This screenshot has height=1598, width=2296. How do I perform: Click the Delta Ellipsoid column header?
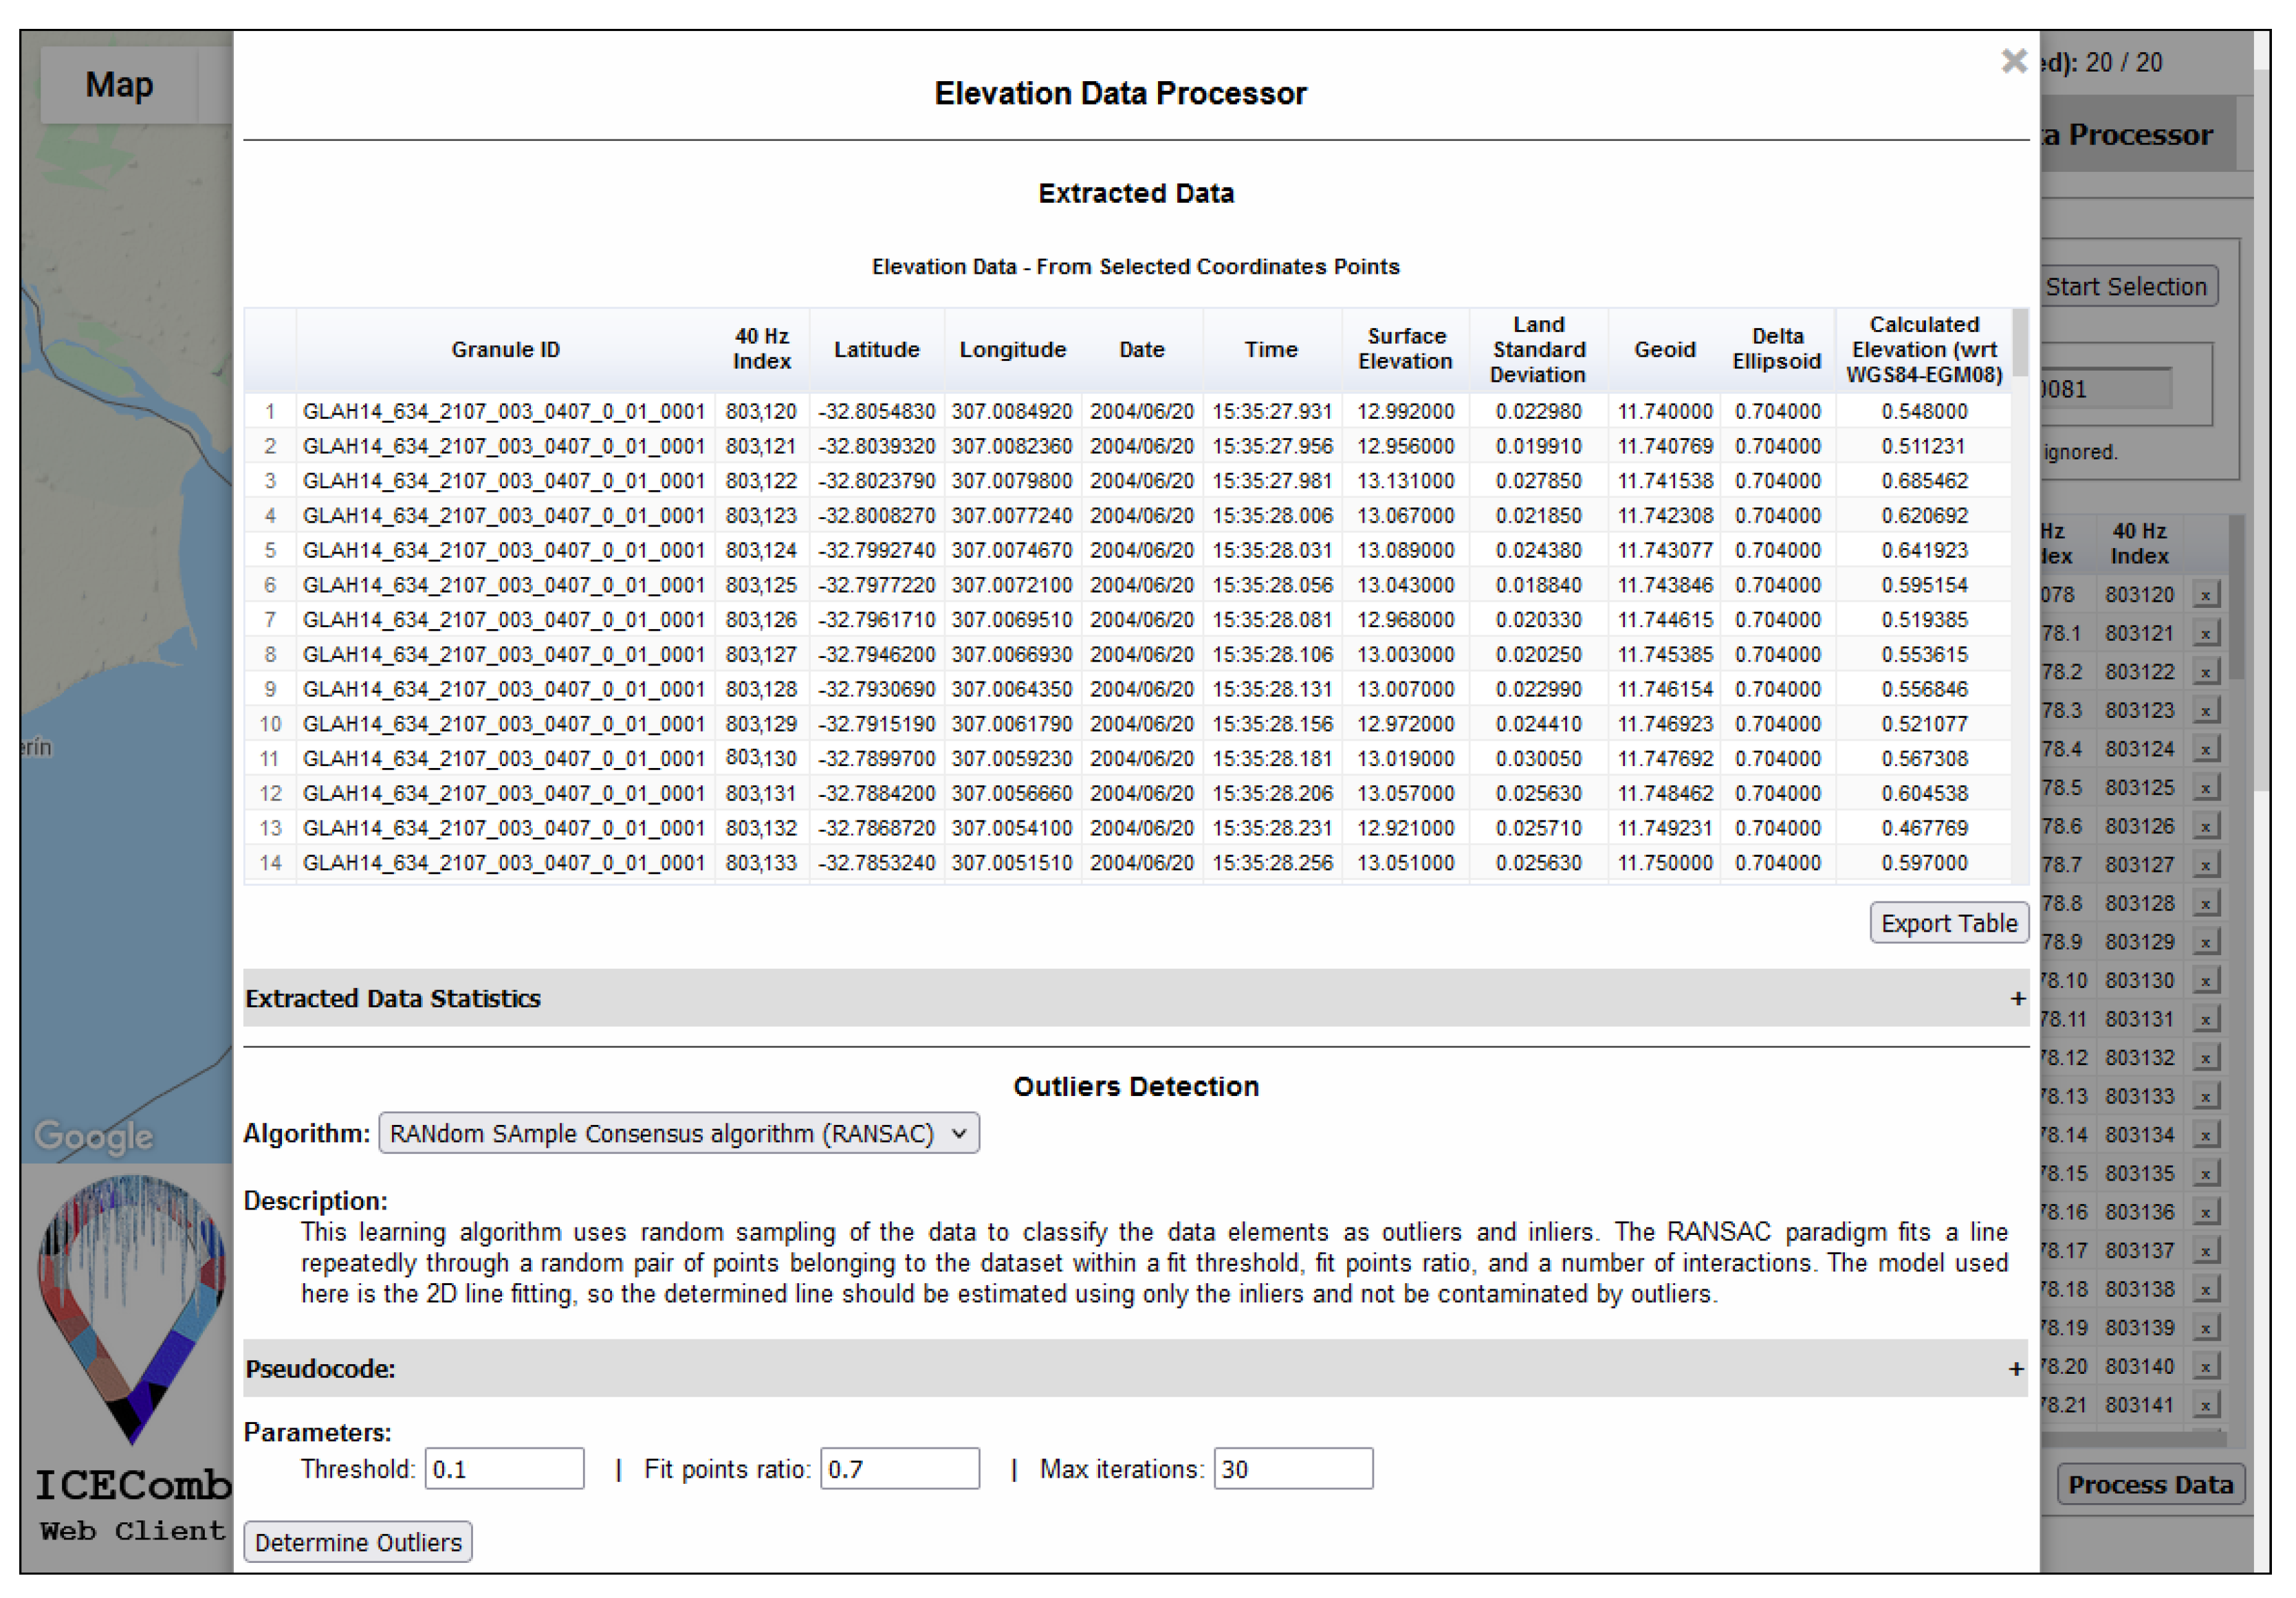tap(1777, 350)
